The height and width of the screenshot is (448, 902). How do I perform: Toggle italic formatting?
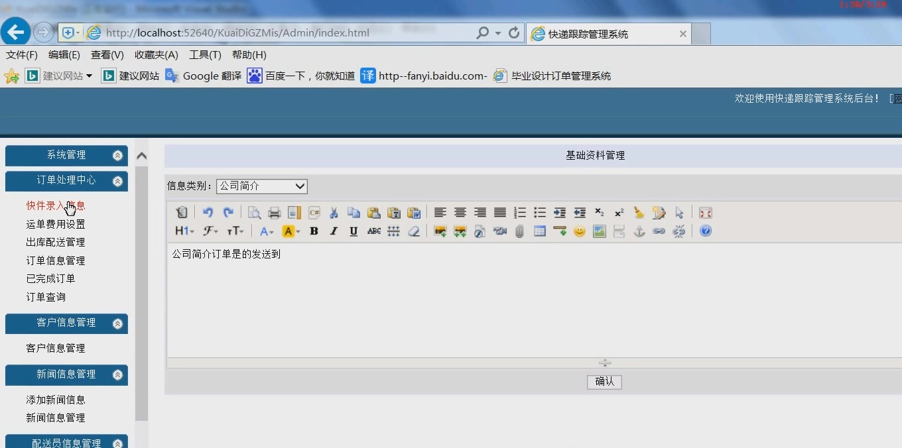coord(333,231)
